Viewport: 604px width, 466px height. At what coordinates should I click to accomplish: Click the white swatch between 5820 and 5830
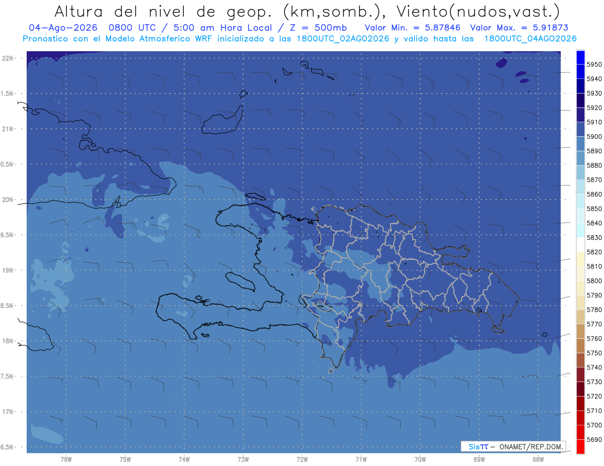tap(580, 244)
